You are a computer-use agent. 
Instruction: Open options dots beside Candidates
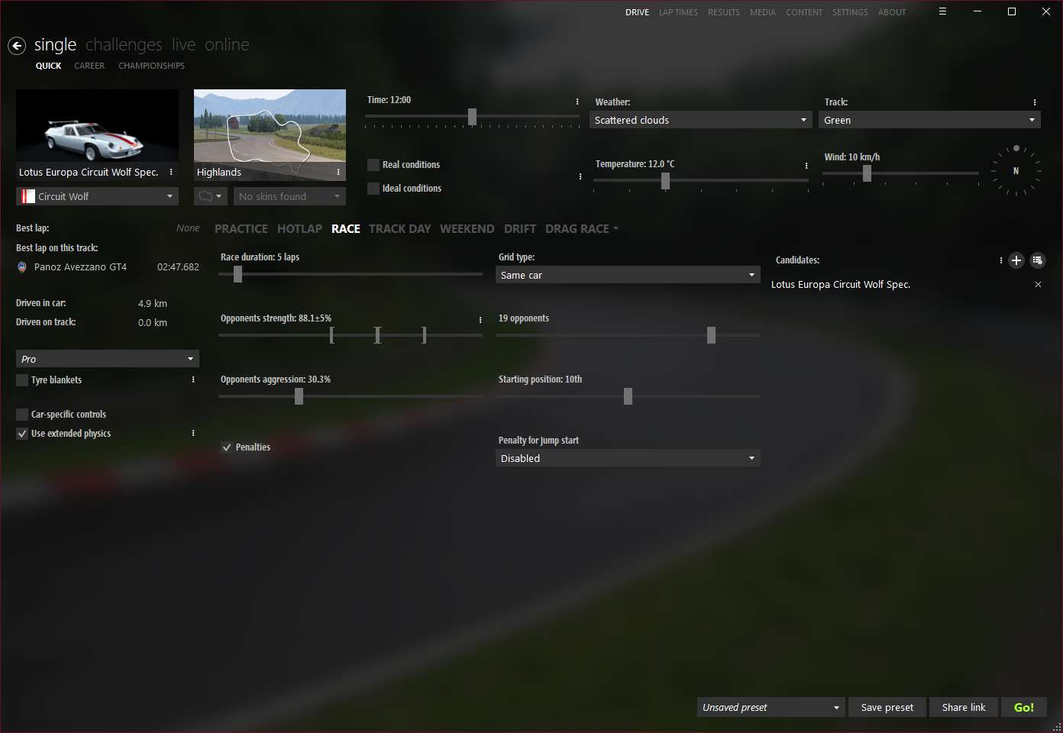coord(1001,260)
